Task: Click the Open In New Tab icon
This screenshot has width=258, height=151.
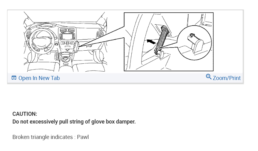Action: [14, 78]
